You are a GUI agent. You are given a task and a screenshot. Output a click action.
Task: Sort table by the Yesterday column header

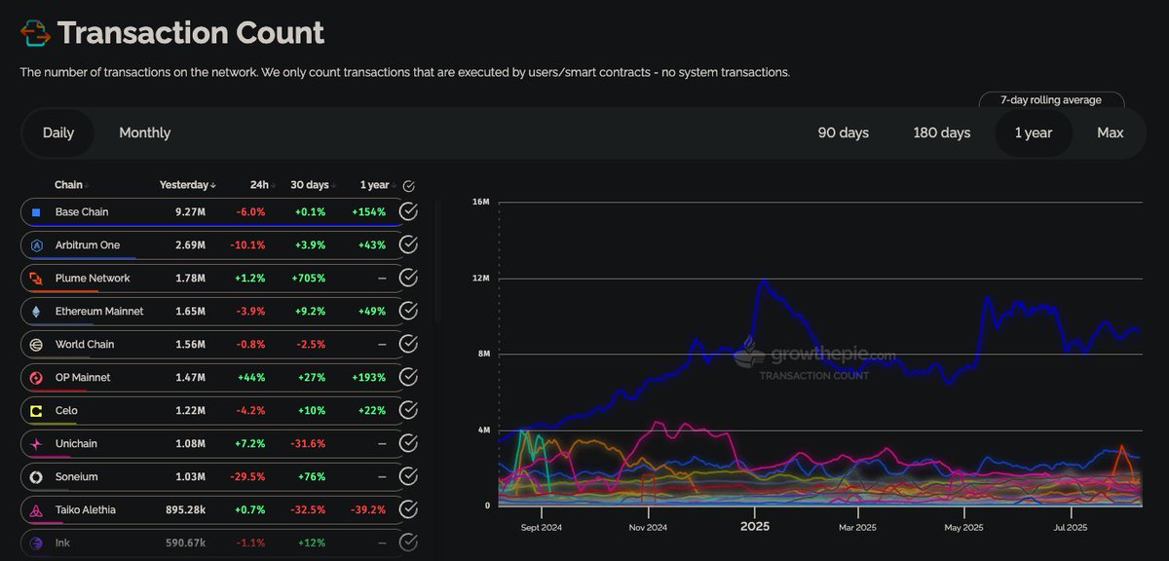pyautogui.click(x=188, y=185)
